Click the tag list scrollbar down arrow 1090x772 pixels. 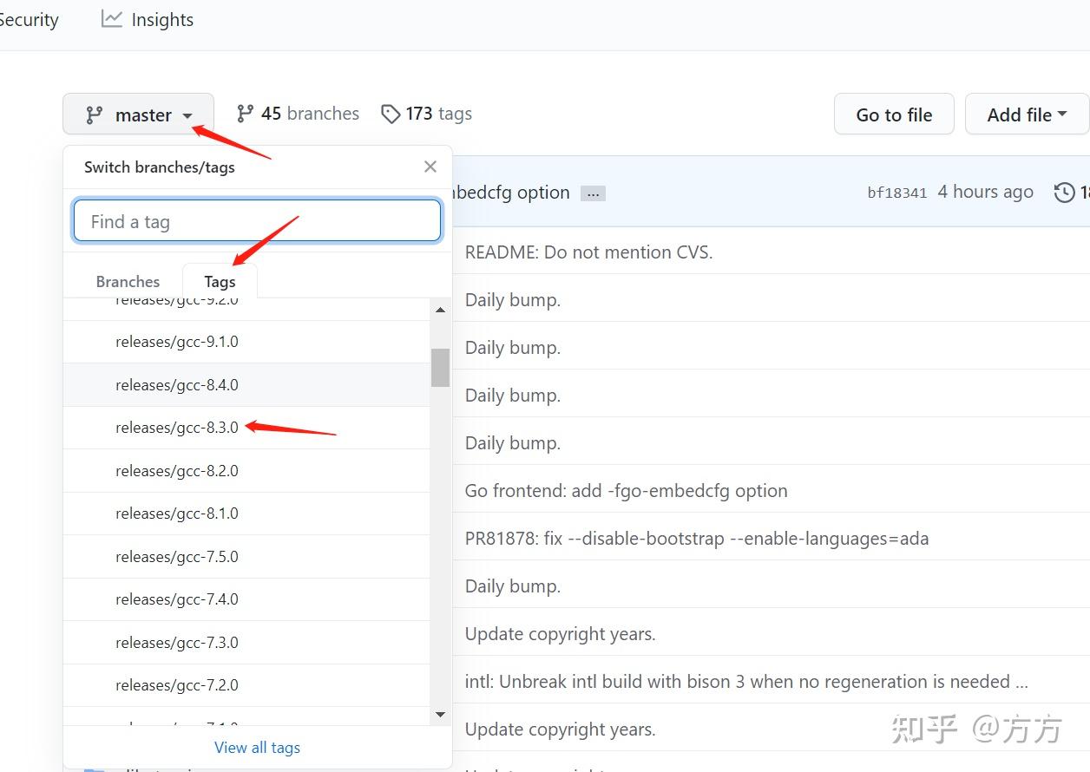tap(440, 714)
